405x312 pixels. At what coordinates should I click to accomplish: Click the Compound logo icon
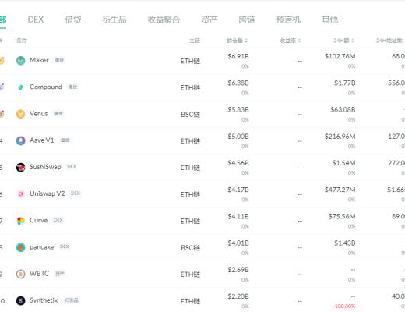coord(21,87)
